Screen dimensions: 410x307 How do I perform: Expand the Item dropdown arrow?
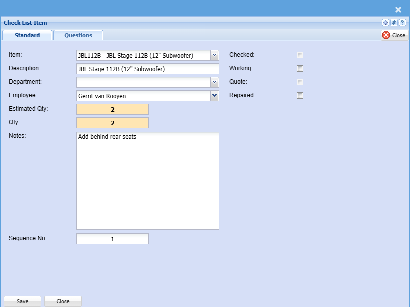215,55
